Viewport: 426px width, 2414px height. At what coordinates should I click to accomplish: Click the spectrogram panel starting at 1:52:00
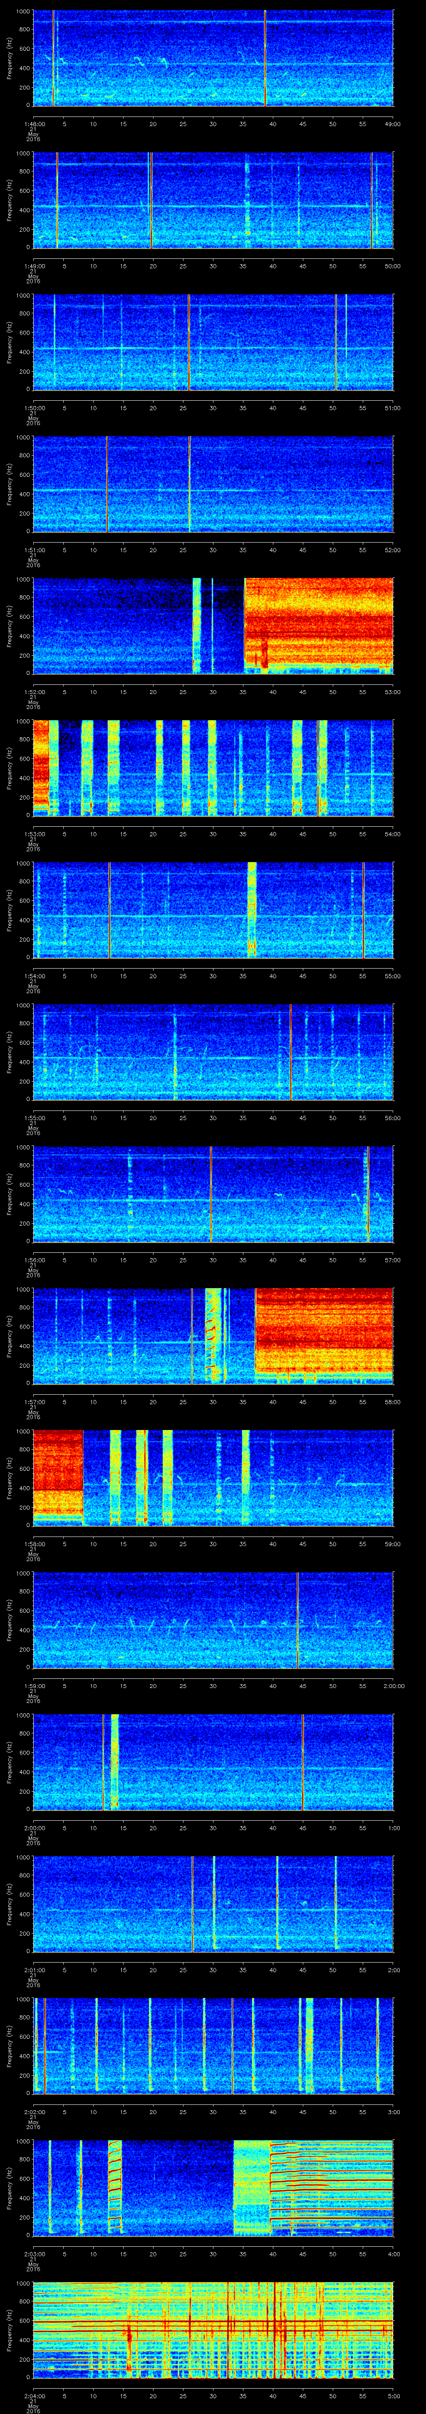[x=213, y=626]
